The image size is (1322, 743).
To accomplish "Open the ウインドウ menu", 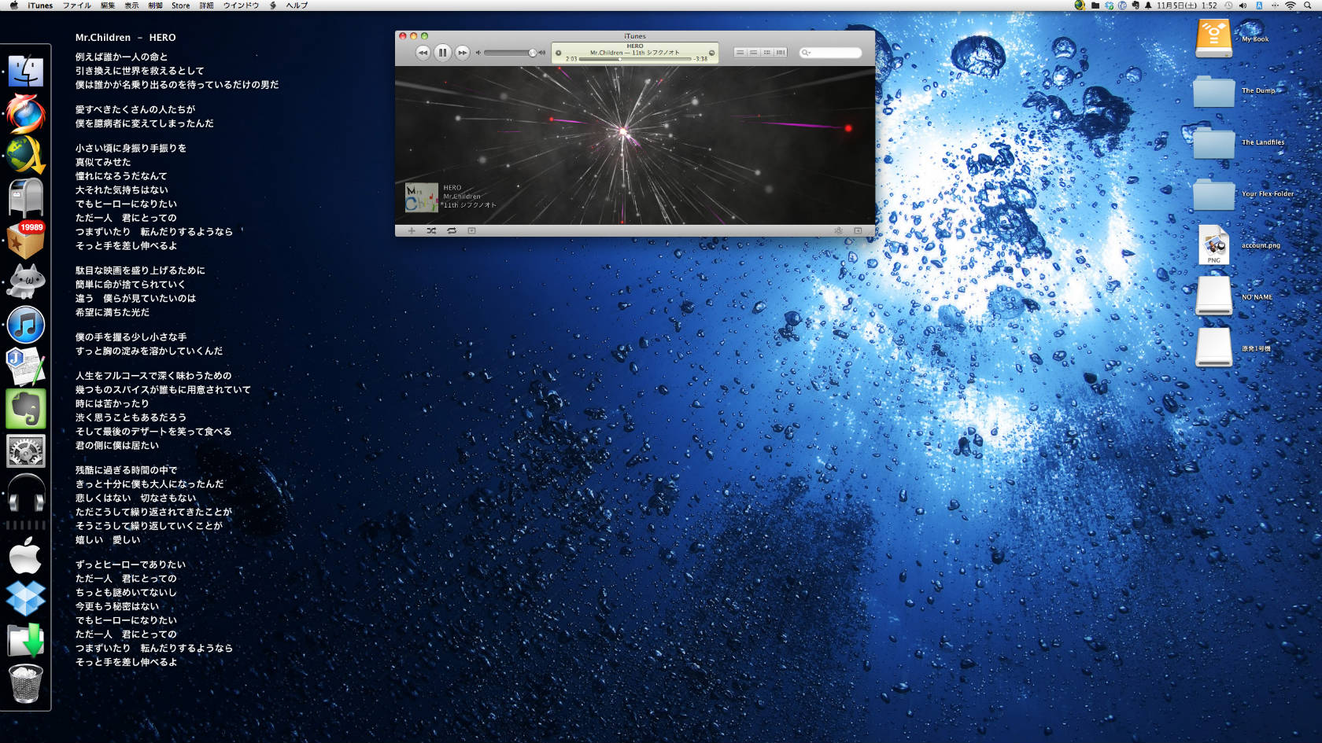I will pyautogui.click(x=241, y=6).
